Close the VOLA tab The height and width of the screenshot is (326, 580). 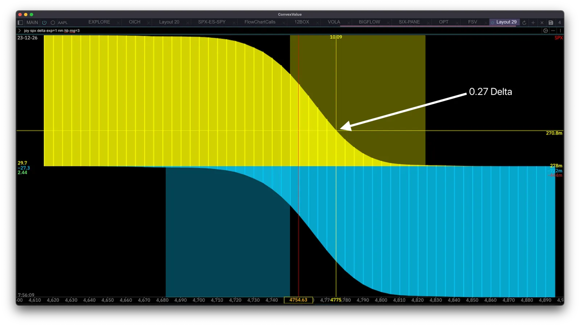point(348,23)
